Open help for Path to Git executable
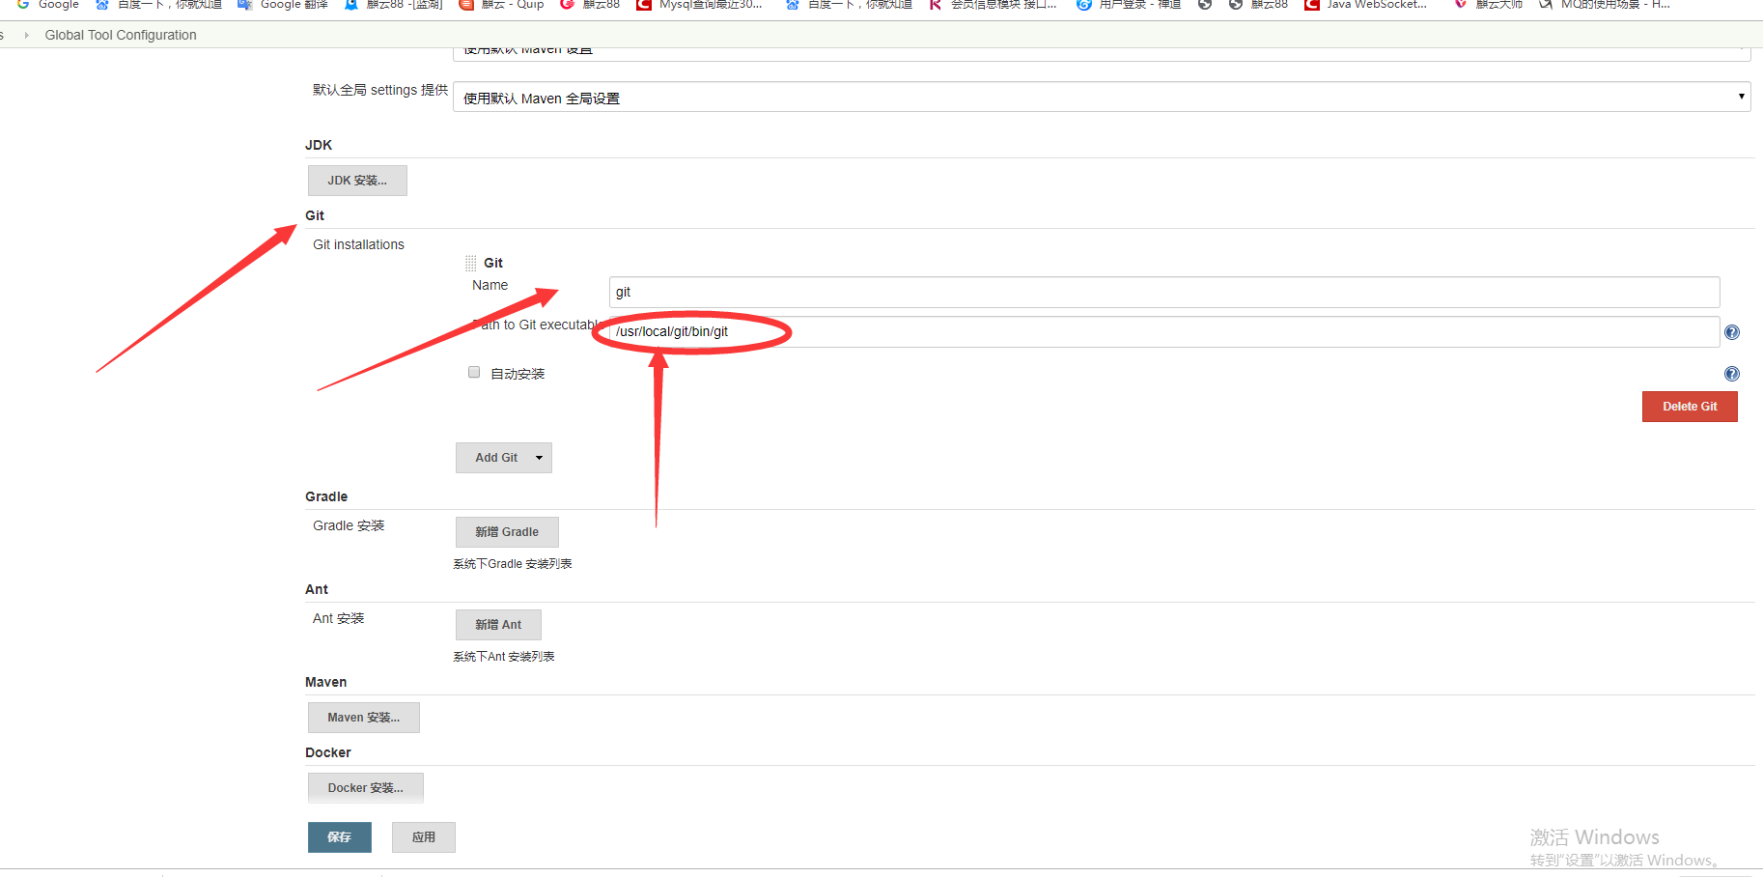The image size is (1763, 877). (1731, 331)
